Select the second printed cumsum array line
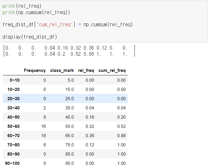The width and height of the screenshot is (208, 168). click(x=69, y=54)
